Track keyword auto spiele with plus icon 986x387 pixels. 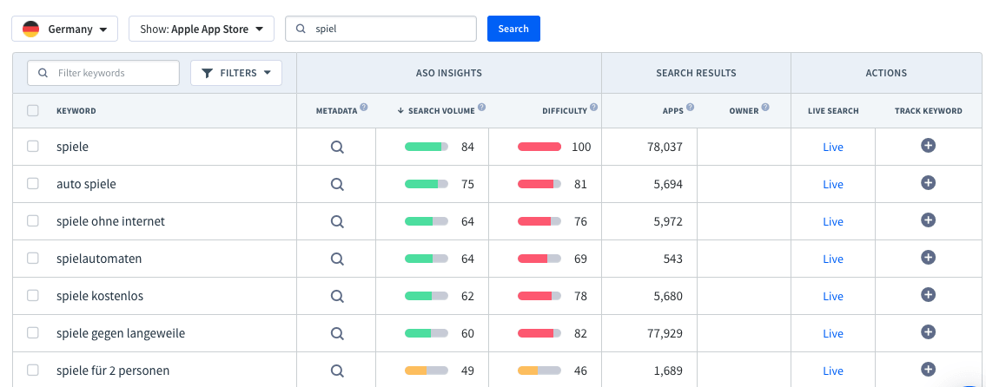928,183
